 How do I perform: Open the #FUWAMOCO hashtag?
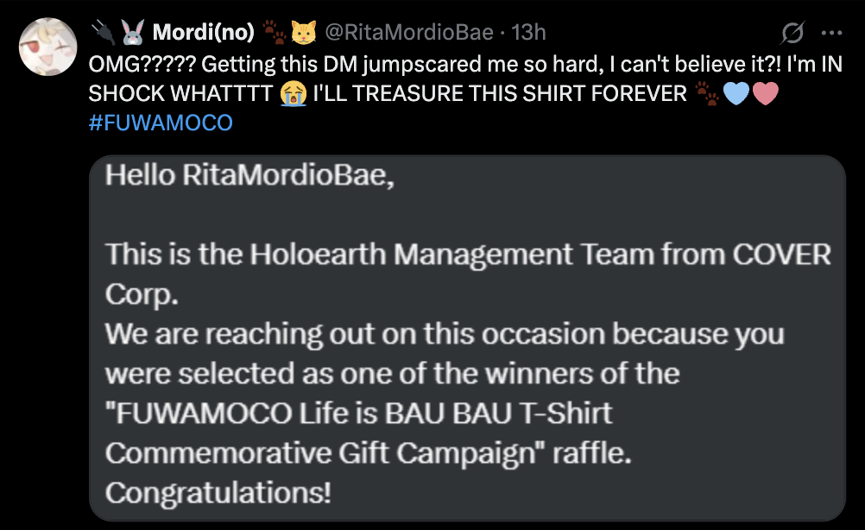click(161, 123)
